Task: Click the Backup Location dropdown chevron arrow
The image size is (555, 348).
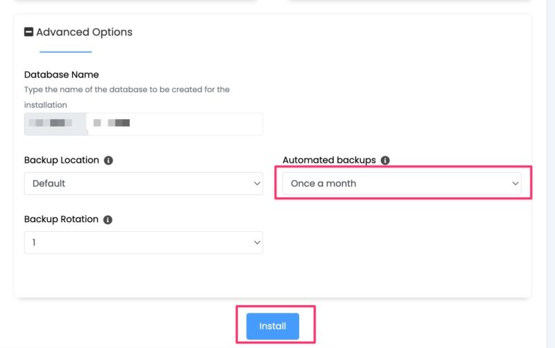Action: (x=257, y=183)
